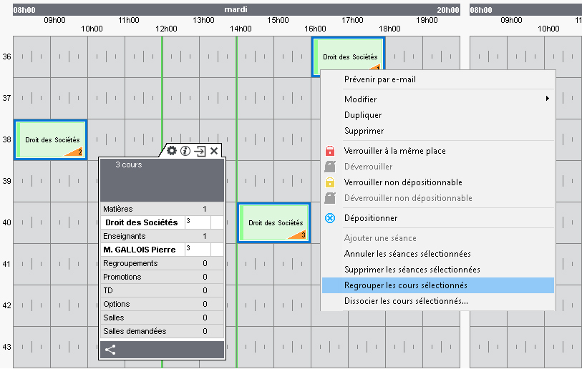
Task: Click the grey lock icon beside Déverrouiller non dépositionnable
Action: pyautogui.click(x=330, y=198)
